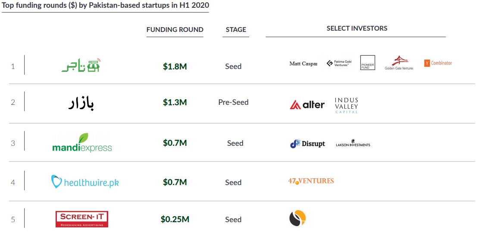Click the Bazaar Urdu text logo
This screenshot has width=481, height=236.
81,104
